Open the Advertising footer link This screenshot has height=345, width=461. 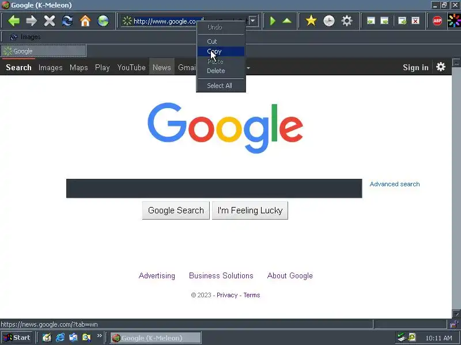click(x=157, y=276)
